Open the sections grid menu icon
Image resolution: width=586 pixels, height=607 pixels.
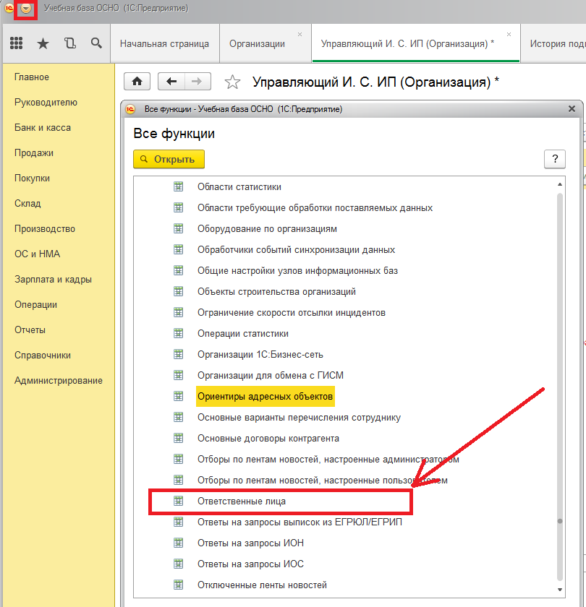[x=16, y=43]
